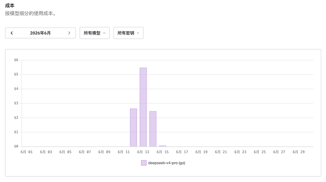Click the 2026年6月 month label
Screen dimensions: 326x182
(x=40, y=33)
